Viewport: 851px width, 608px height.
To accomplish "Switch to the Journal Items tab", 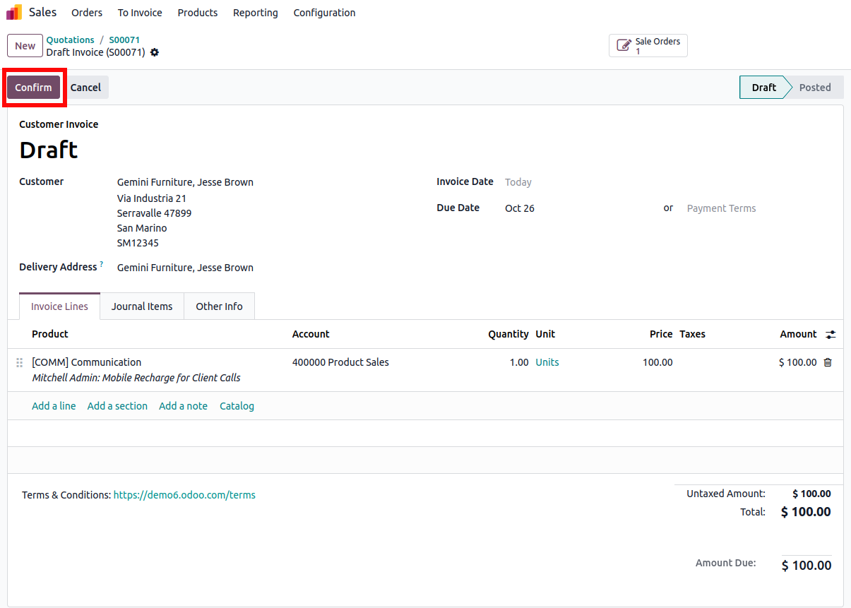I will (142, 306).
